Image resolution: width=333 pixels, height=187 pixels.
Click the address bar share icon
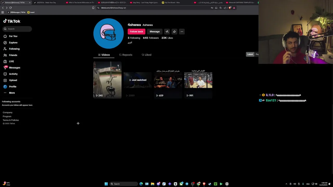[225, 8]
